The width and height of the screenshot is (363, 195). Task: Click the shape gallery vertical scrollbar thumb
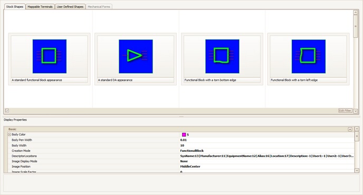point(356,26)
